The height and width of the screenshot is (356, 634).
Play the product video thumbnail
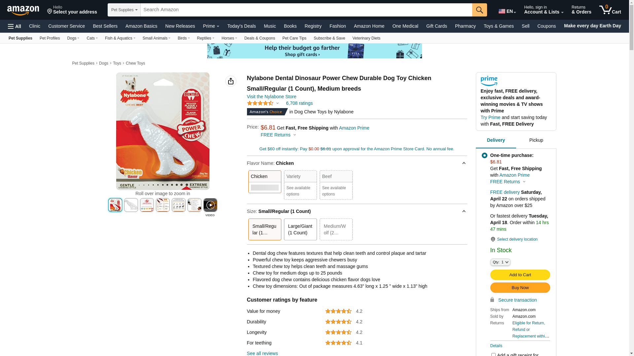[x=210, y=205]
